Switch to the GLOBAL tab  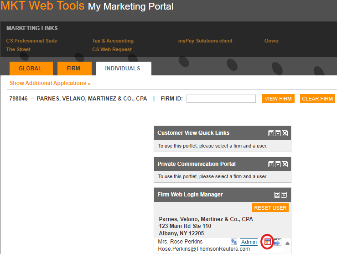30,69
